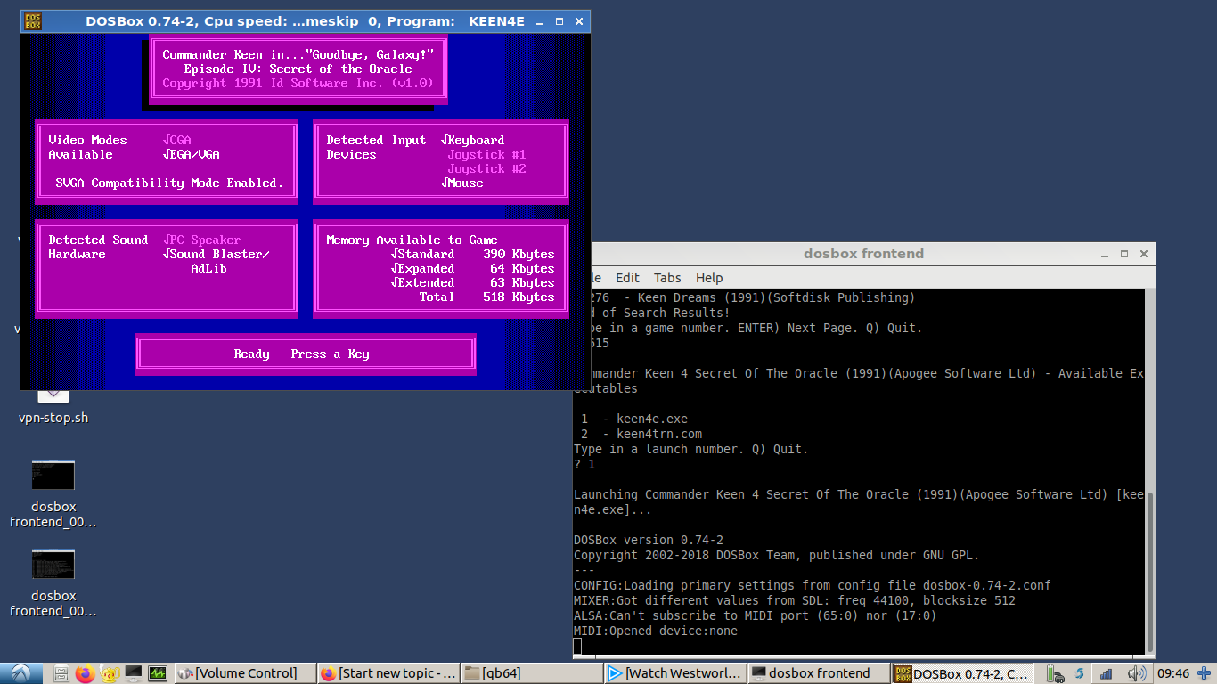Launch the file manager drawer icon in taskbar
Image resolution: width=1217 pixels, height=684 pixels.
click(x=61, y=673)
